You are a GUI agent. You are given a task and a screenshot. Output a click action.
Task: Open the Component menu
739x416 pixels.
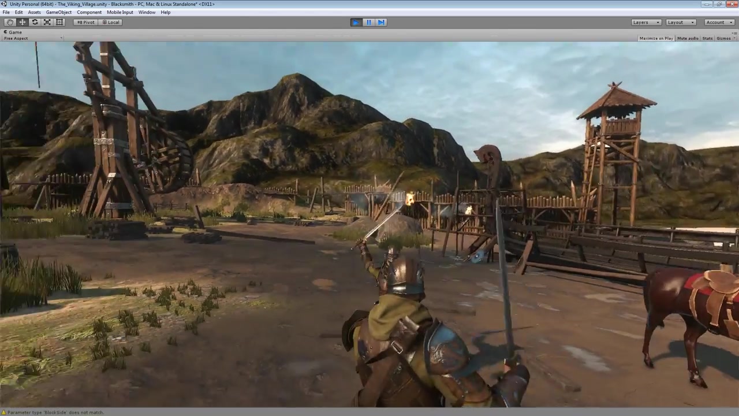pos(89,12)
